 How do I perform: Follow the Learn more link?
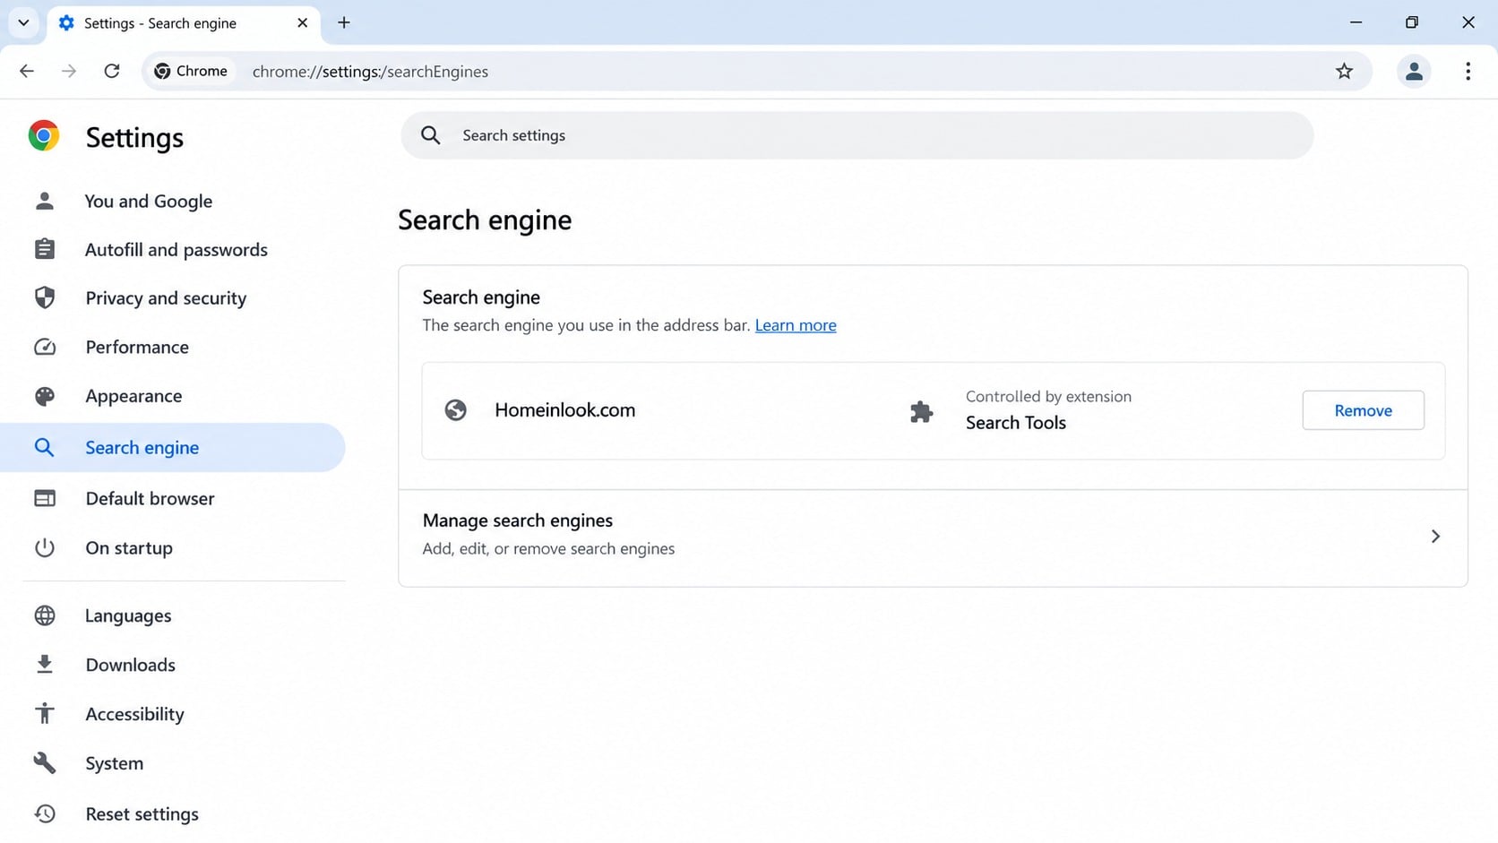(796, 325)
